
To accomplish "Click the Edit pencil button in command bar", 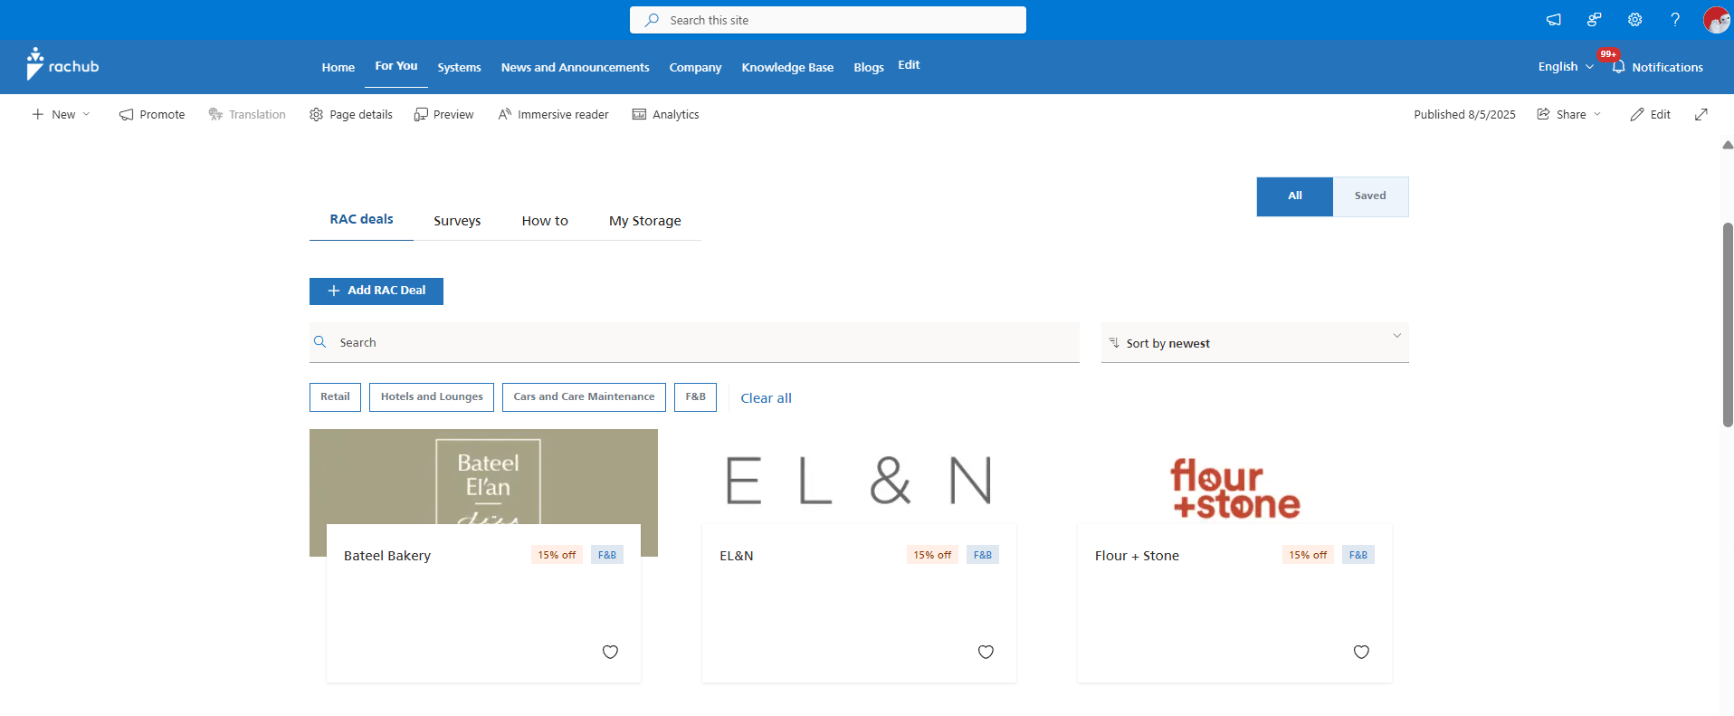I will point(1651,114).
